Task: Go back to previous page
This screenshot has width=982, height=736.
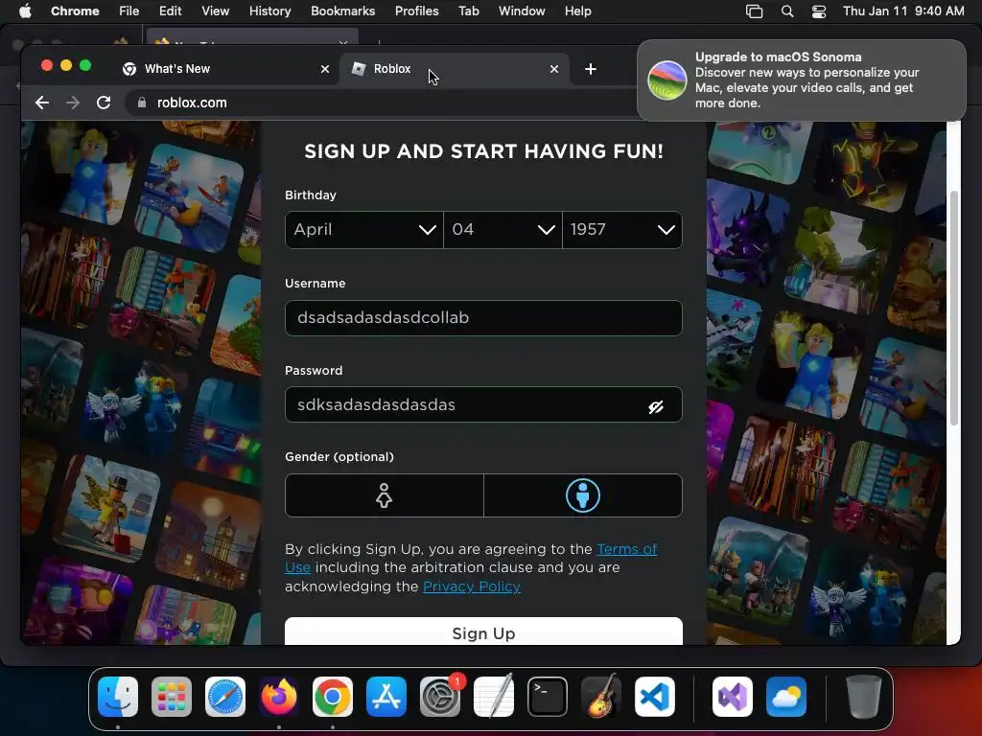Action: [42, 103]
